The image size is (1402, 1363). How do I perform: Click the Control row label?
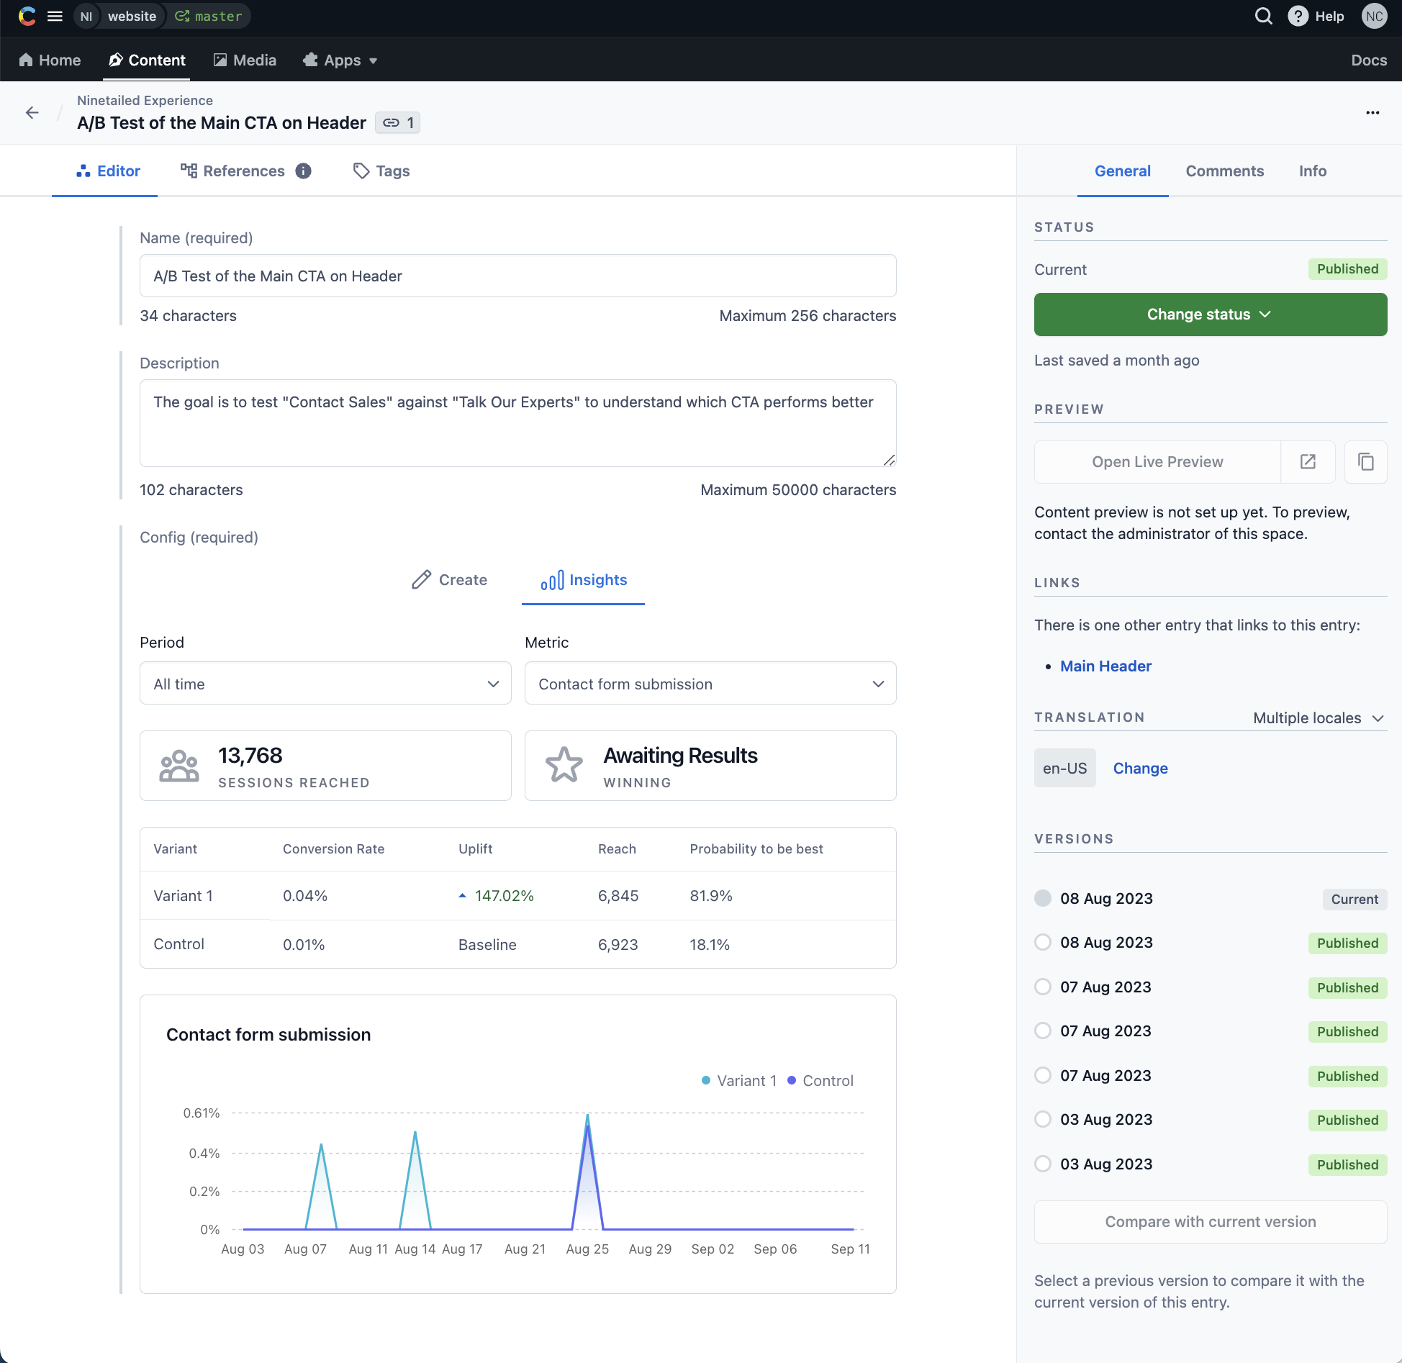click(178, 944)
